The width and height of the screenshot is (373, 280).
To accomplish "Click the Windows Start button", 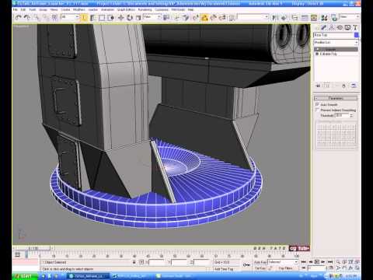I will 25,276.
